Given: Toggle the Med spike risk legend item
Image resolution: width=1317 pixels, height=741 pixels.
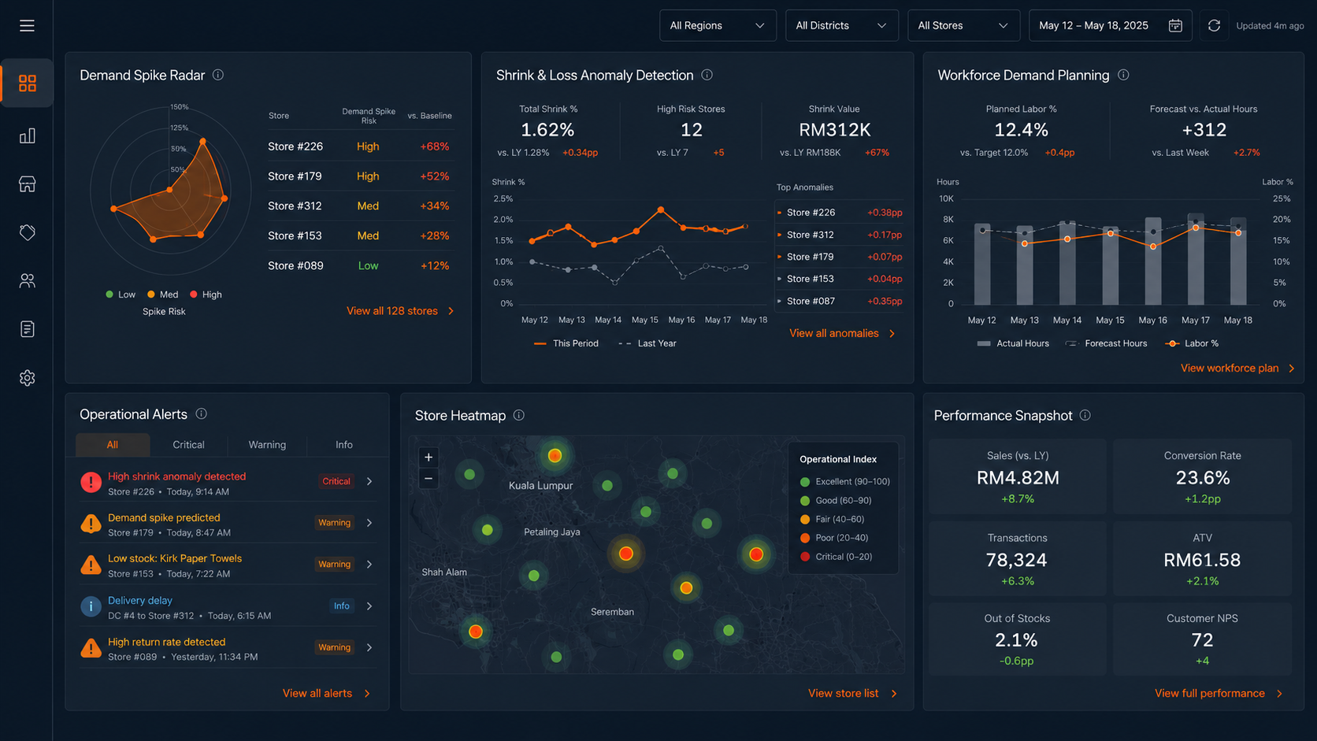Looking at the screenshot, I should tap(163, 295).
